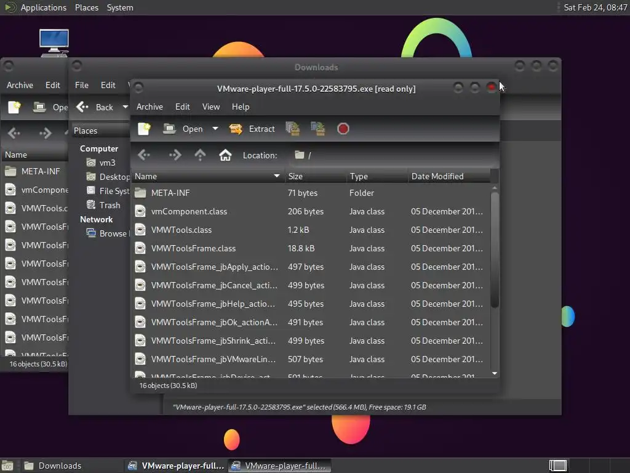Select META-INF in leftmost background window
The image size is (630, 473).
pyautogui.click(x=36, y=171)
